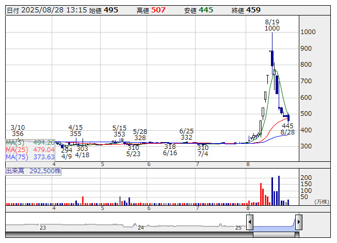Click the MA(5) legend entry

(x=30, y=143)
